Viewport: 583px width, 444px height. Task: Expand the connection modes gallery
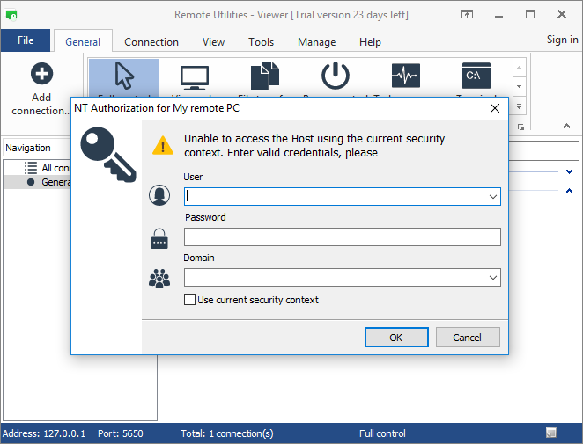519,106
